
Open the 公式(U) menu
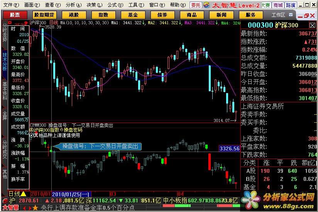(115, 5)
